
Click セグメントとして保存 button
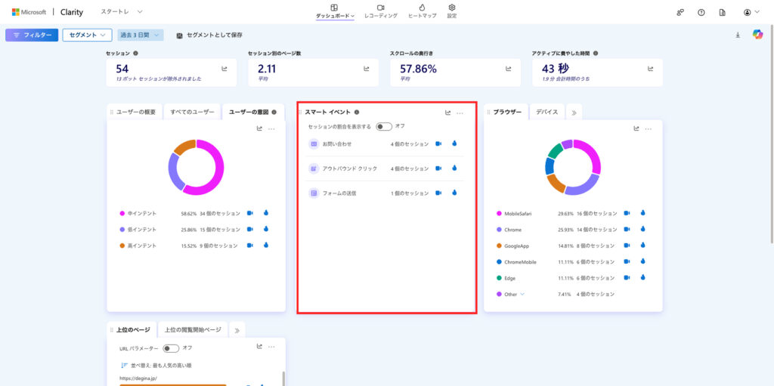(x=209, y=35)
